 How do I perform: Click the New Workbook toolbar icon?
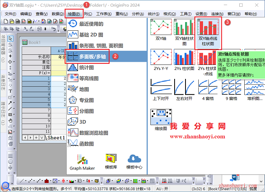pyautogui.click(x=18, y=21)
